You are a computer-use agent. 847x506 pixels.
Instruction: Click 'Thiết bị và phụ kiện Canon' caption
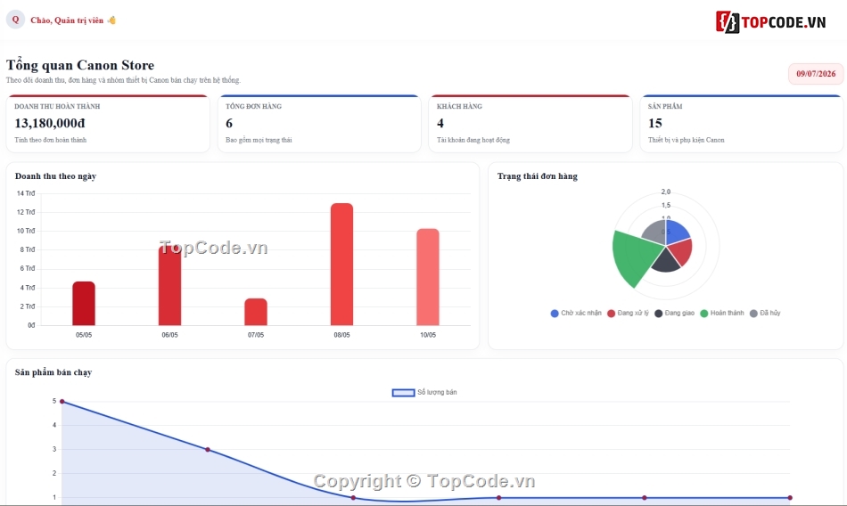click(x=686, y=140)
